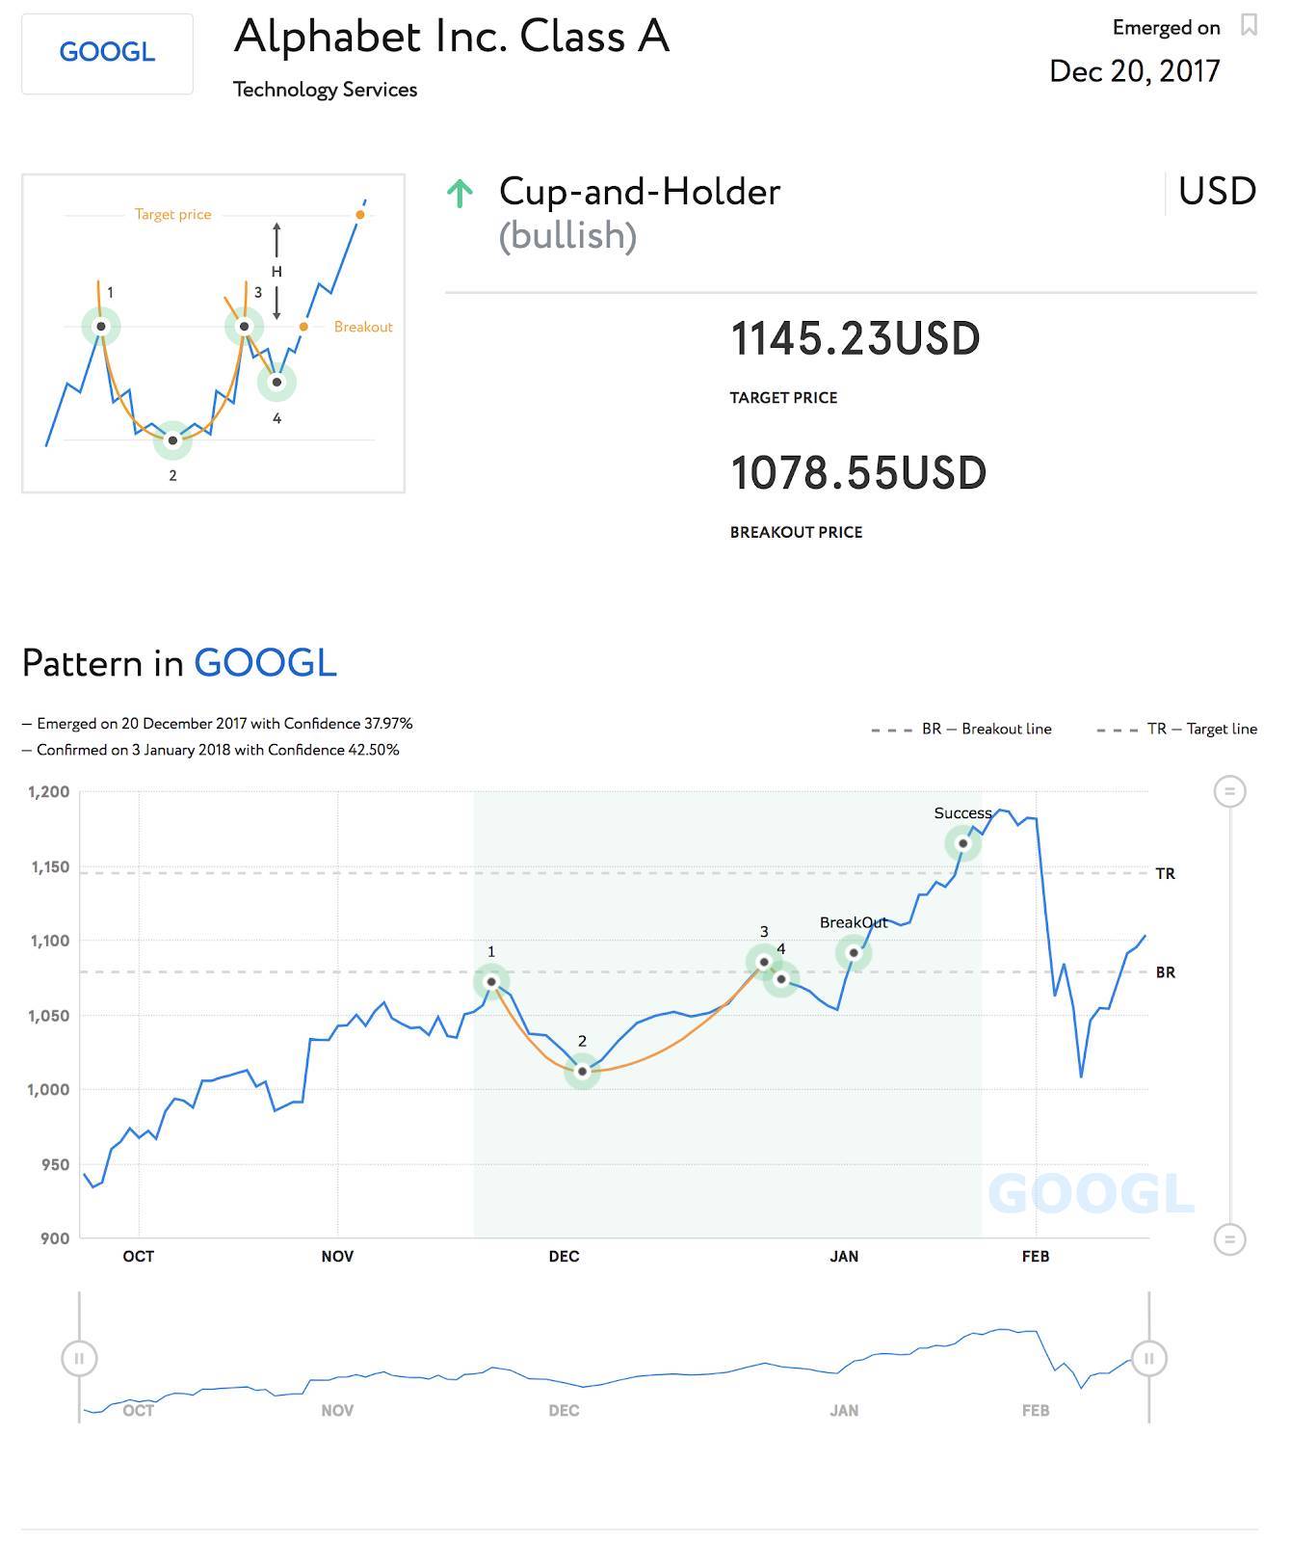Click the BR label on chart edge
Image resolution: width=1290 pixels, height=1542 pixels.
(1165, 973)
